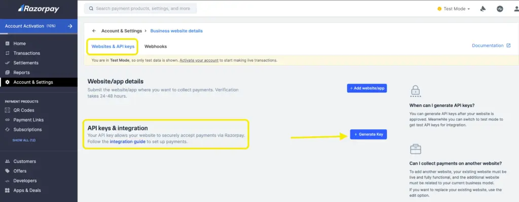Image resolution: width=519 pixels, height=202 pixels.
Task: Click the Subscriptions icon
Action: click(x=7, y=130)
